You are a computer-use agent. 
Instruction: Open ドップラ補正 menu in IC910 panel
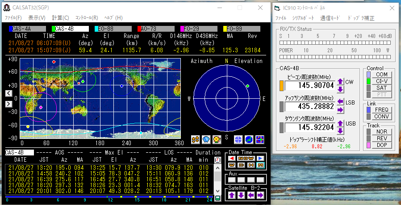[361, 18]
